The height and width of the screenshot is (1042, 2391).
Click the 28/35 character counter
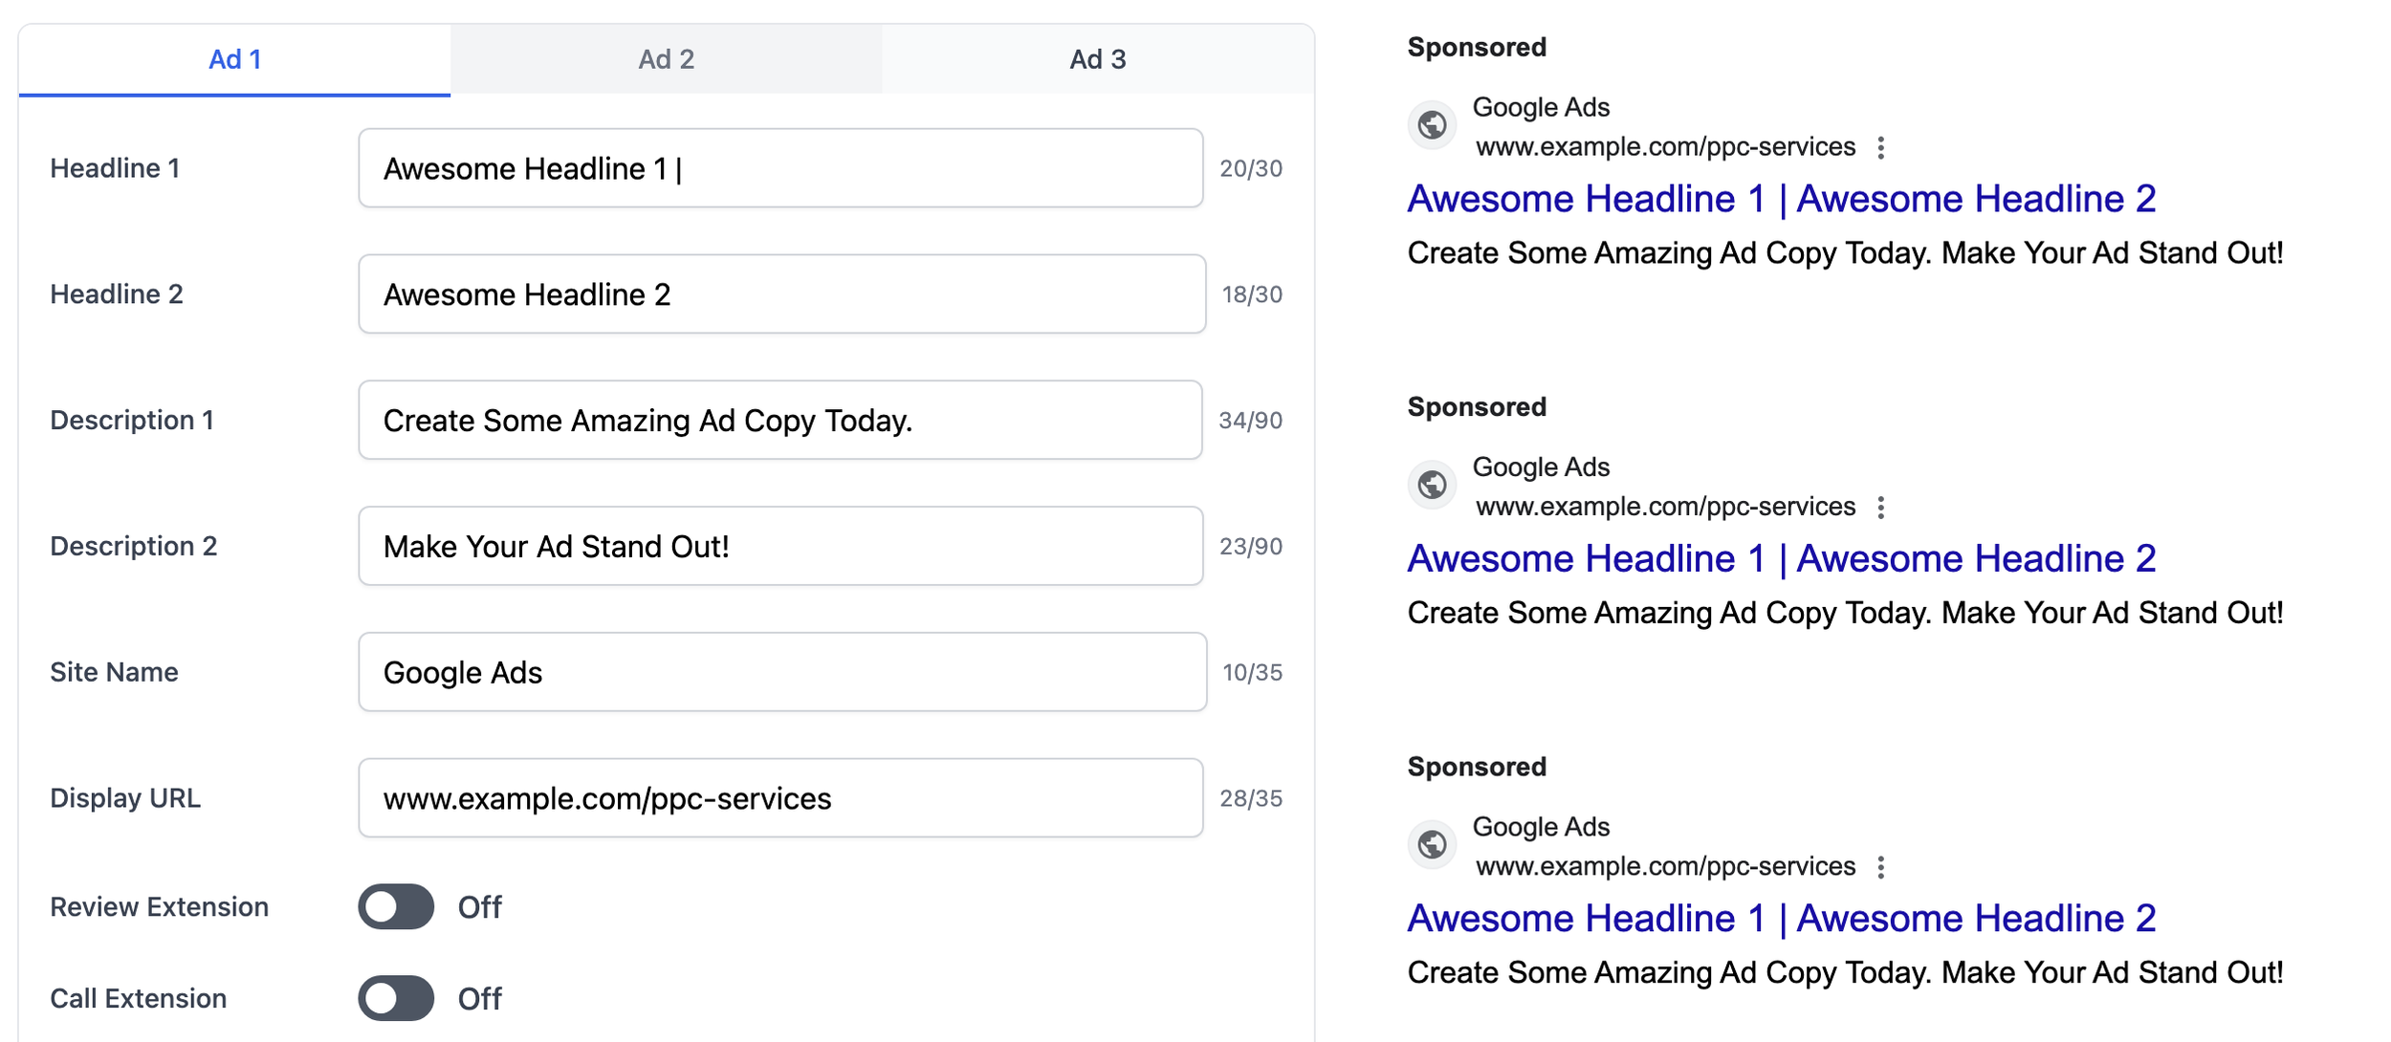click(1251, 799)
